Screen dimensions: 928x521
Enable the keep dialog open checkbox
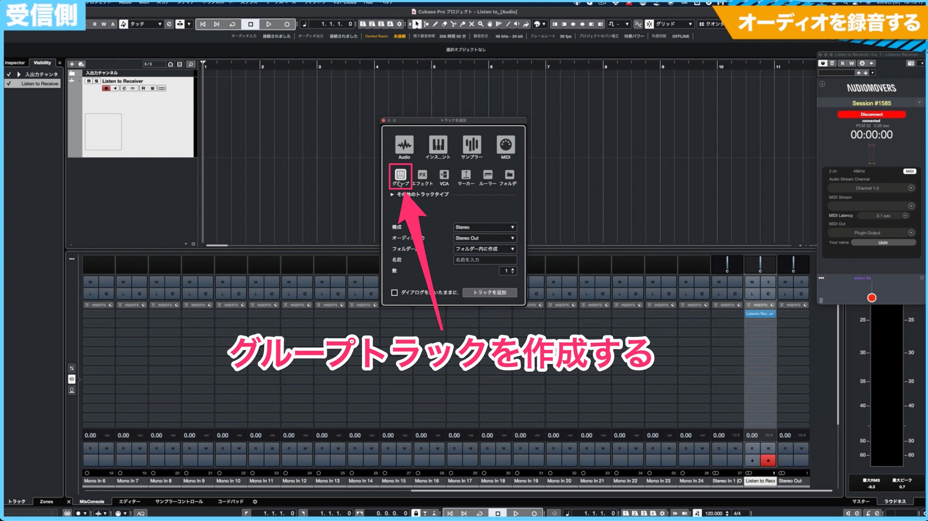(394, 292)
